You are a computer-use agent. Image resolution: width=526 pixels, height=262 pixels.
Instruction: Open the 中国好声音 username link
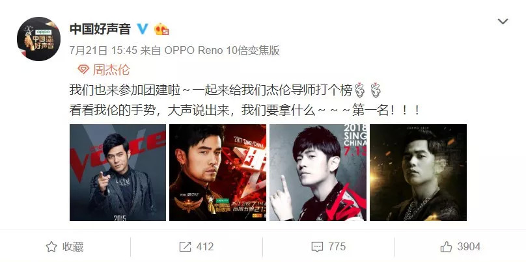tap(100, 29)
